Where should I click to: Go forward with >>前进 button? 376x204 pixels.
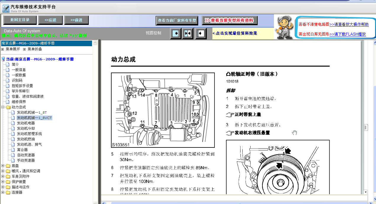pyautogui.click(x=76, y=20)
